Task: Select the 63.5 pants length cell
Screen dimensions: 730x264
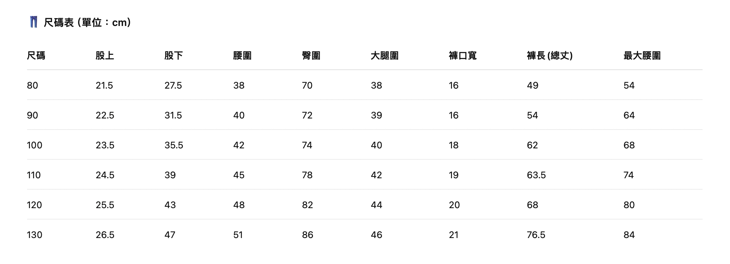Action: click(x=536, y=175)
